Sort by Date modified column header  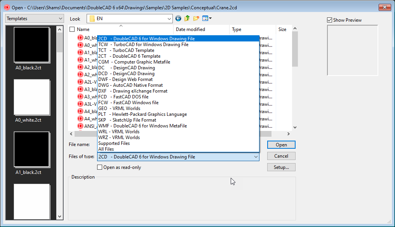click(x=190, y=29)
